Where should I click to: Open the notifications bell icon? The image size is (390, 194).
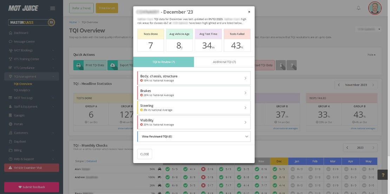[358, 8]
